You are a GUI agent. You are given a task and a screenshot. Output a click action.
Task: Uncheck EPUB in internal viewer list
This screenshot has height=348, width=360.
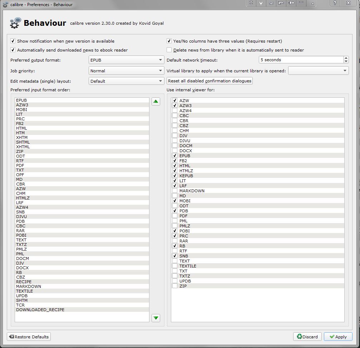(x=175, y=156)
